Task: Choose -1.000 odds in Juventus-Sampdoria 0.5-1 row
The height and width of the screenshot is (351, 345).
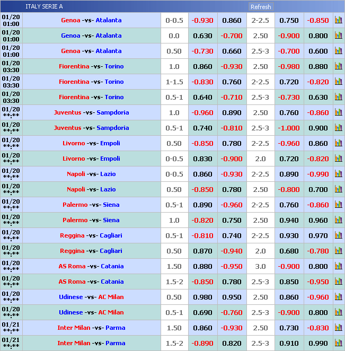Action: 289,128
